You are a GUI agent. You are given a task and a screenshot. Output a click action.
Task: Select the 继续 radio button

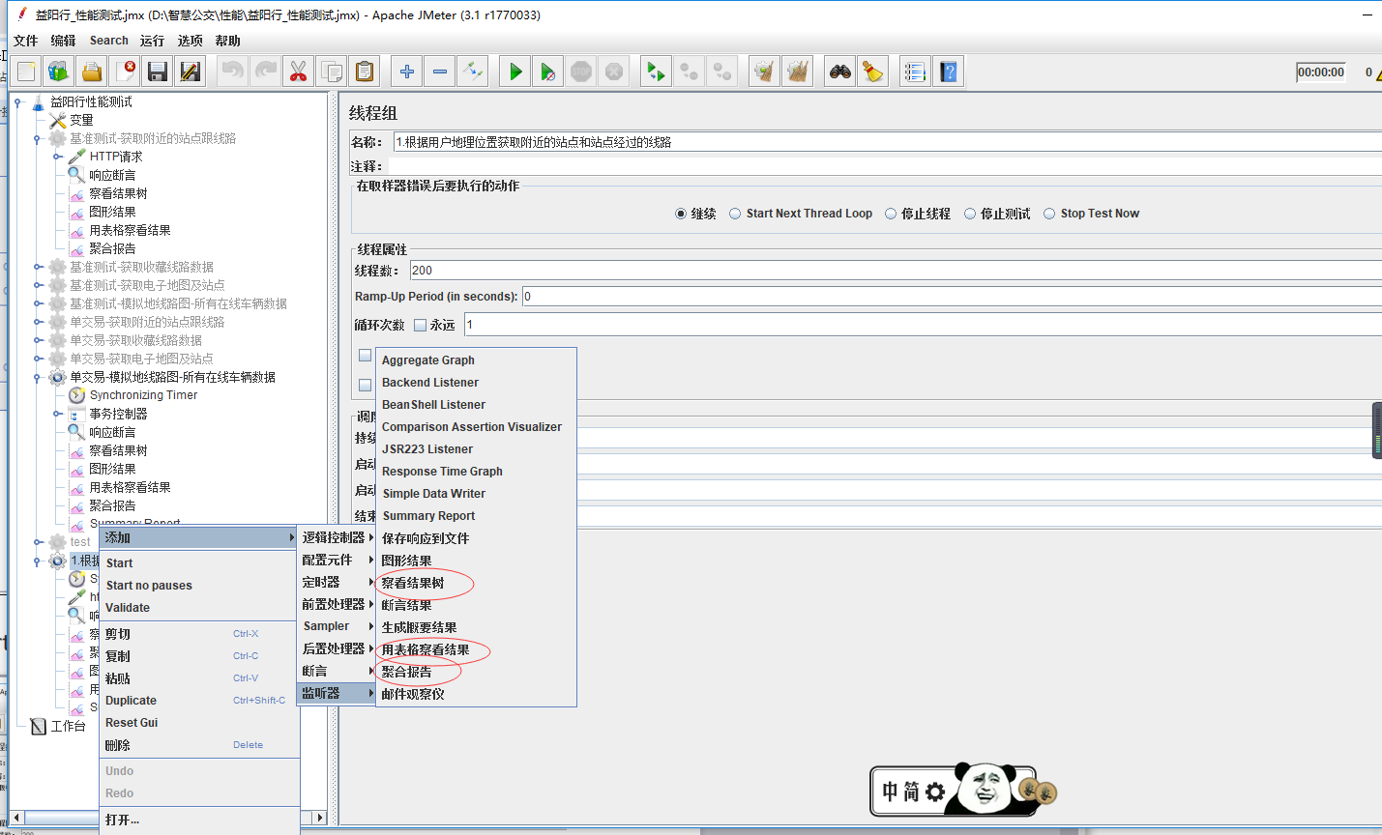(x=681, y=214)
